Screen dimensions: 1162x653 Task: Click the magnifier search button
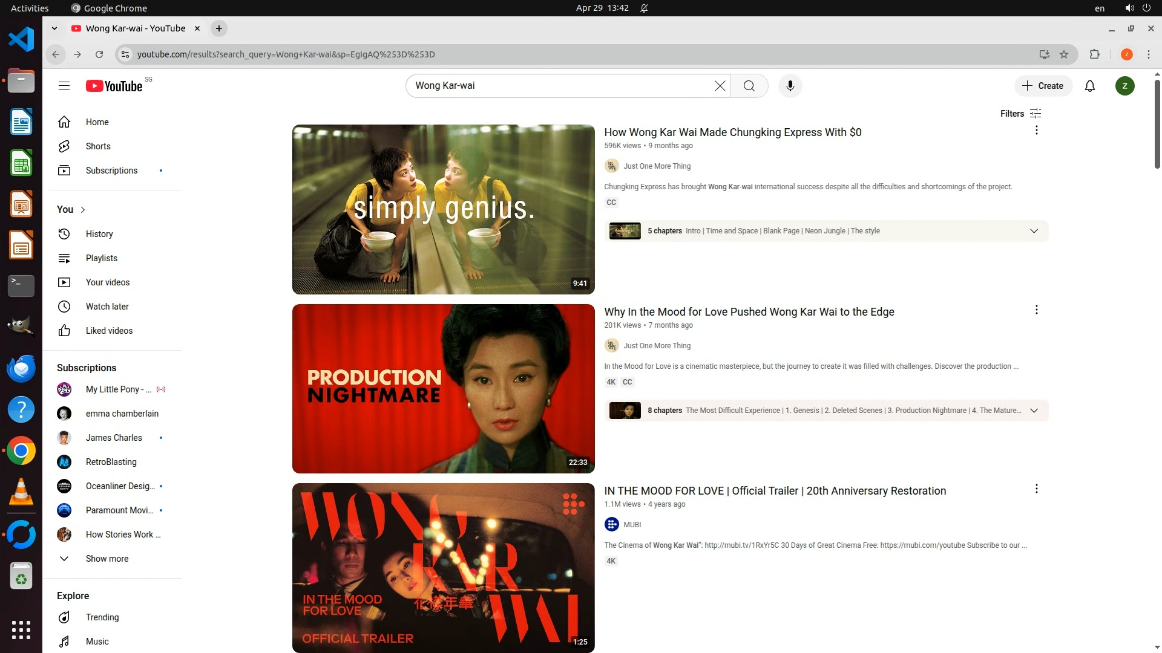click(x=749, y=86)
